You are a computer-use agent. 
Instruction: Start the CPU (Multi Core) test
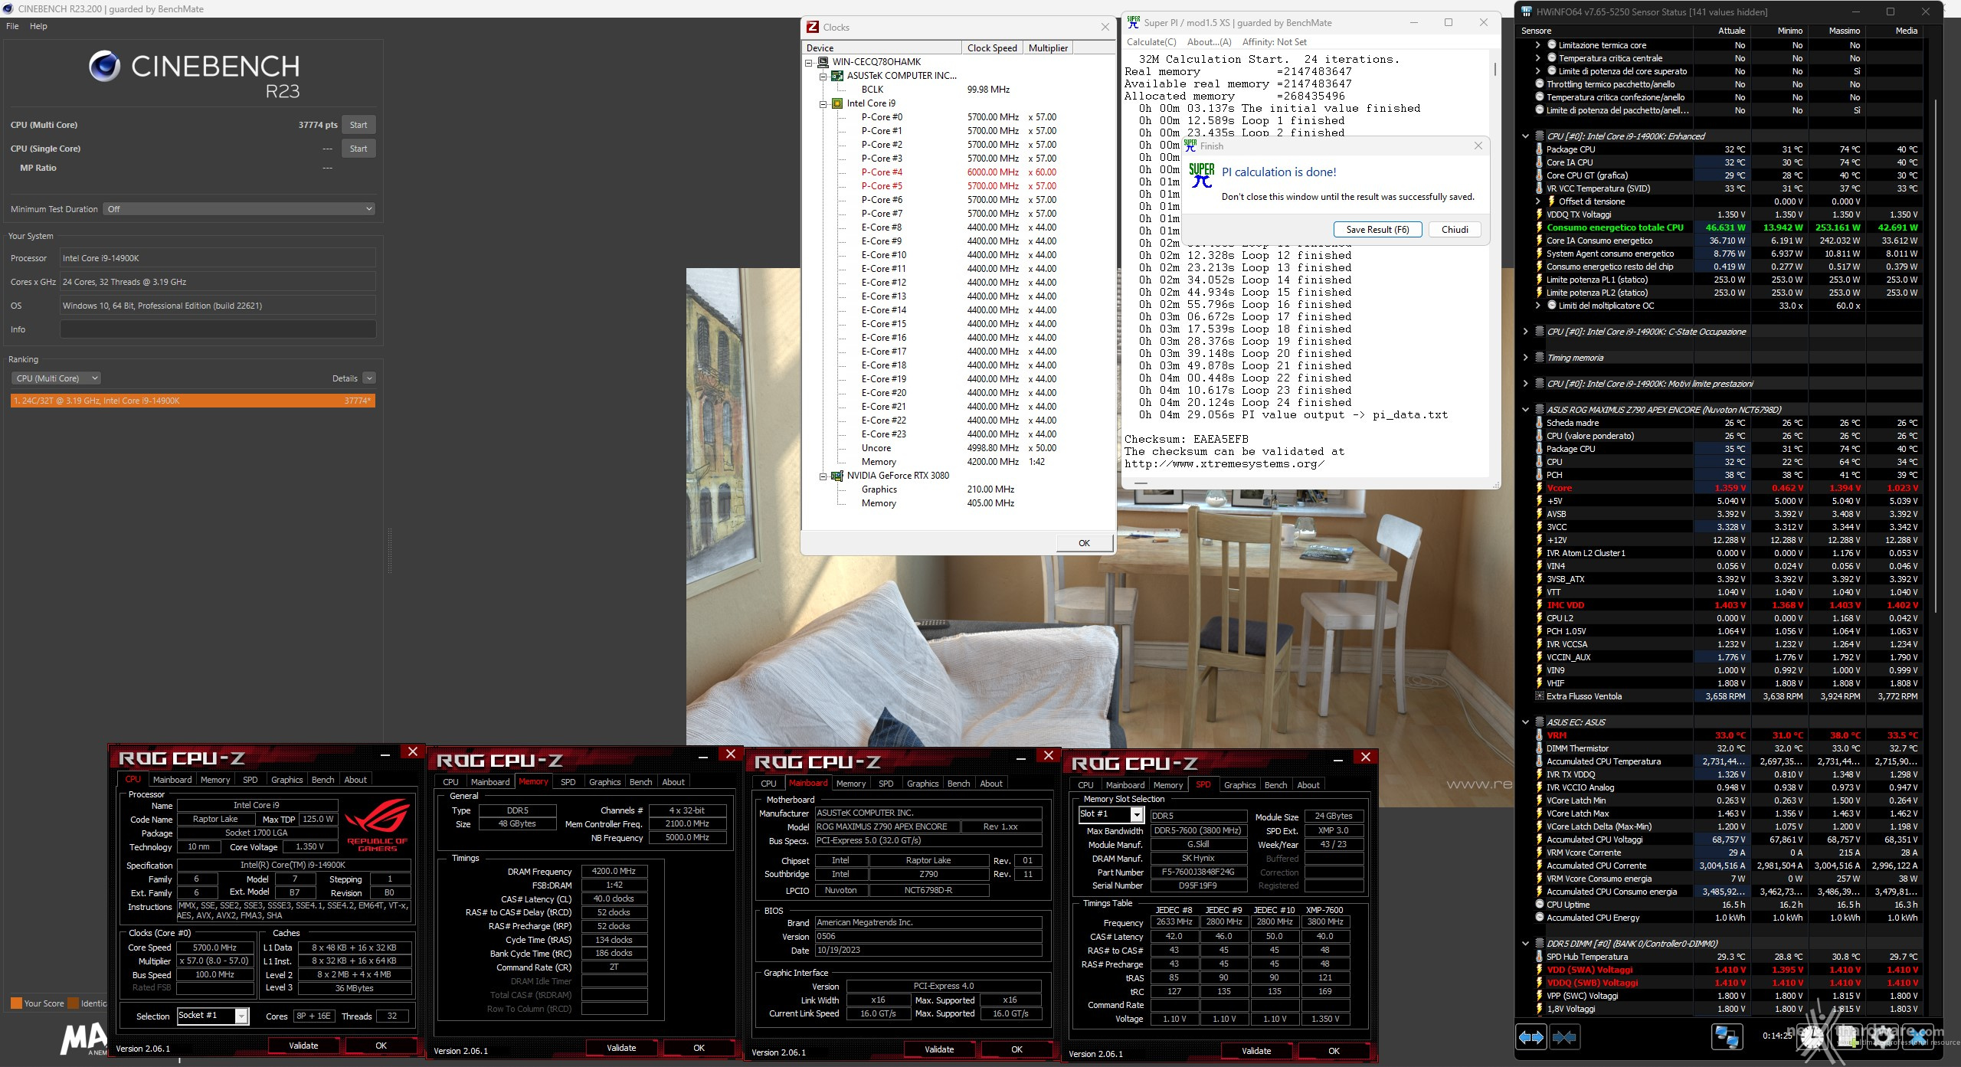pos(358,125)
